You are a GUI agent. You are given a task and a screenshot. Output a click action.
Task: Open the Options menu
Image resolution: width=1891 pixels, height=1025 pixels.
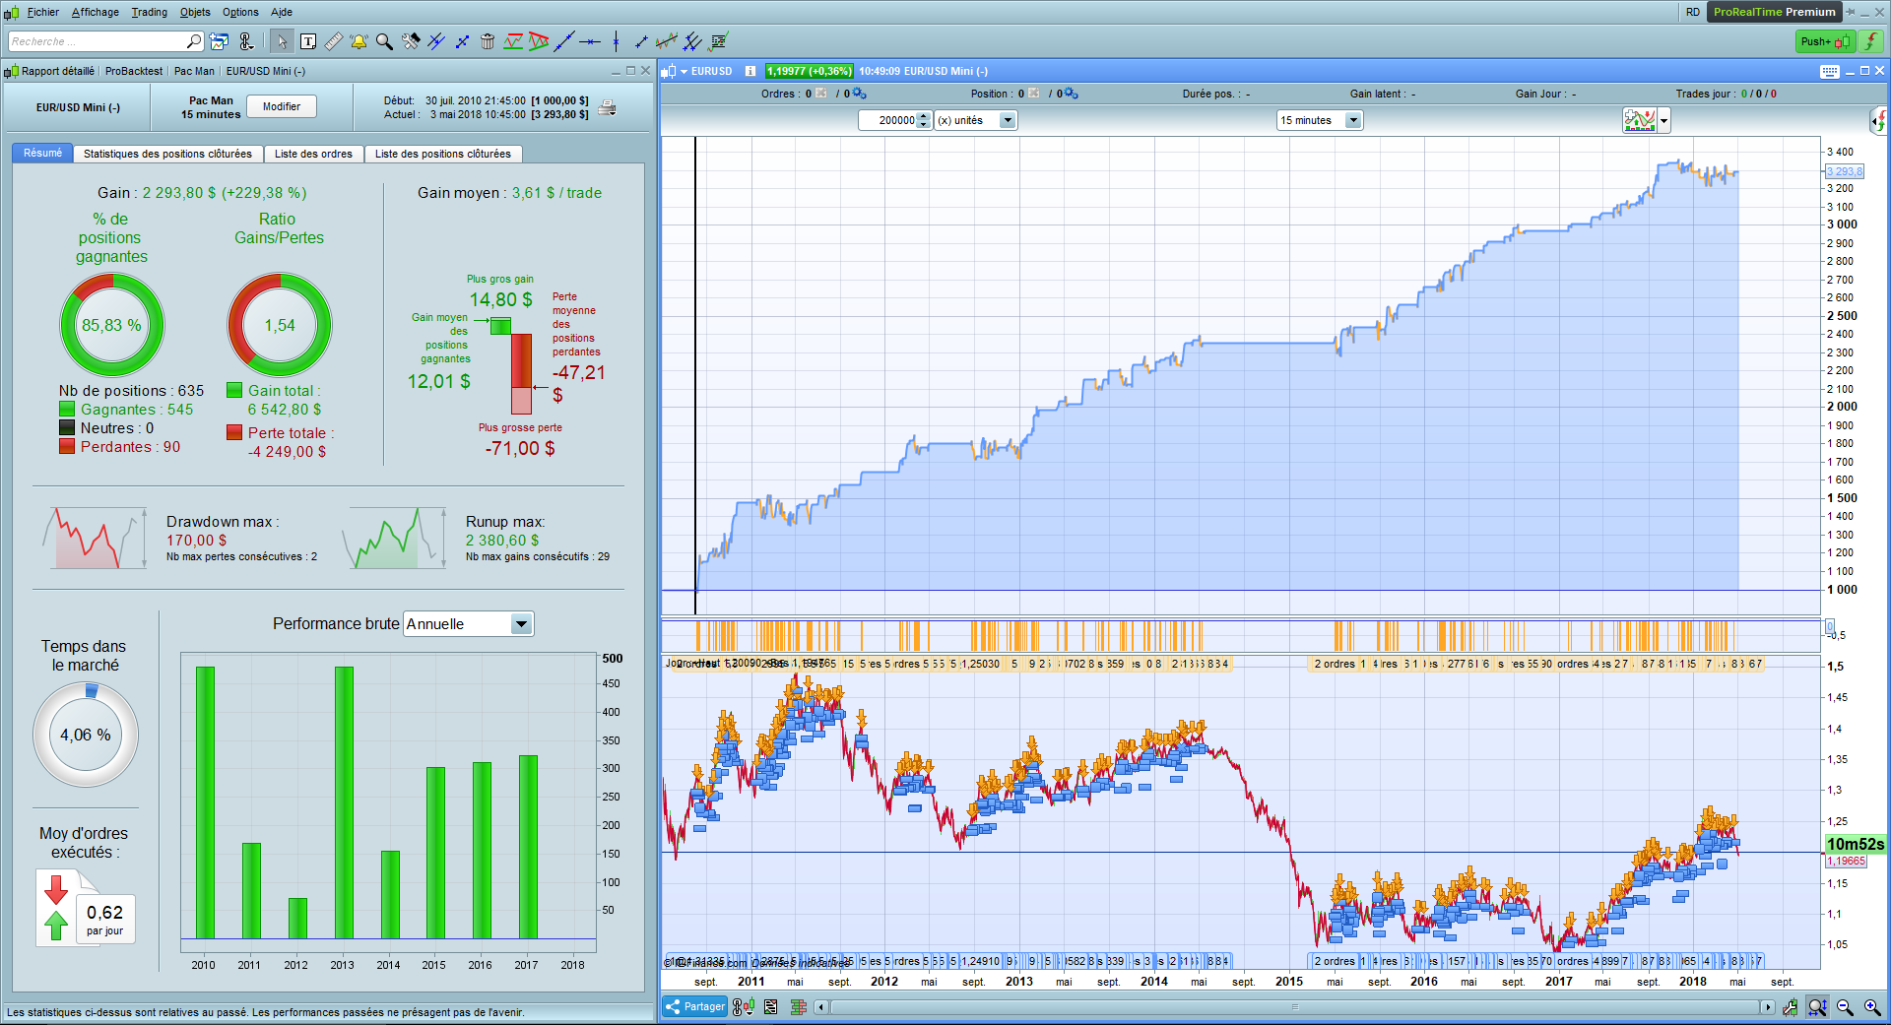pos(240,12)
